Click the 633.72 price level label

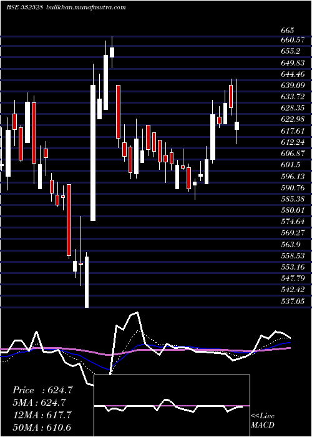tap(293, 97)
